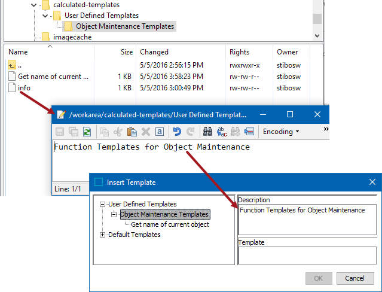Screen dimensions: 382x292
Task: Paste using the clipboard icon
Action: point(132,132)
